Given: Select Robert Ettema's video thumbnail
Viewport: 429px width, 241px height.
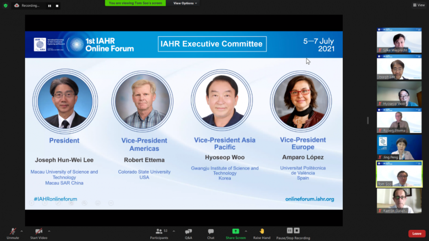Looking at the screenshot, I should point(399,120).
